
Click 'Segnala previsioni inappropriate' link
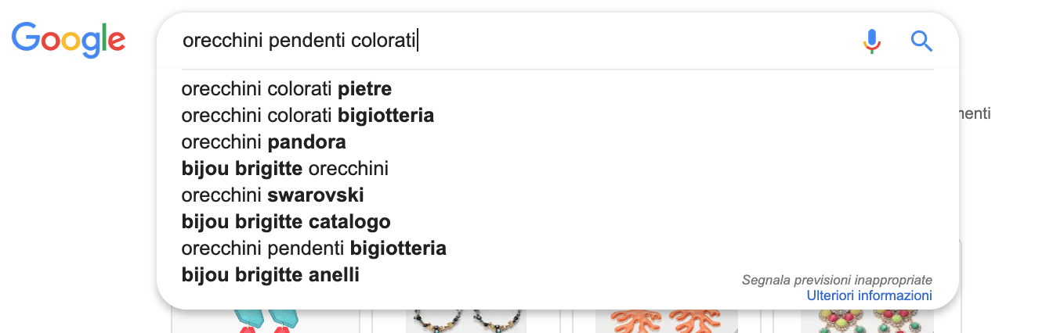pyautogui.click(x=837, y=280)
